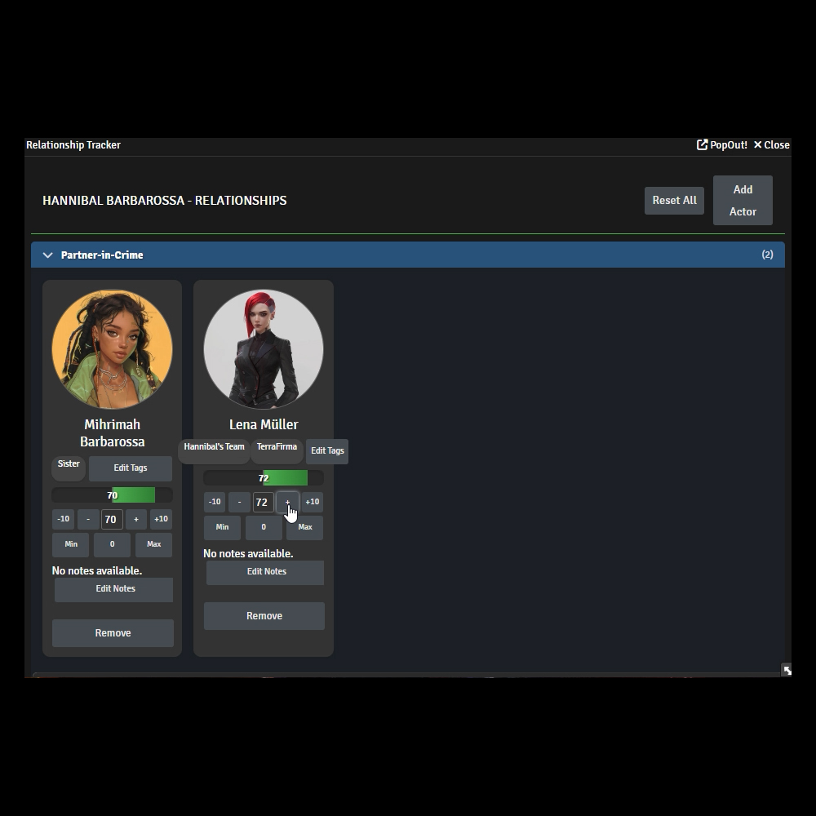Click the PopOut! icon in window header
Viewport: 816px width, 816px height.
[x=702, y=144]
